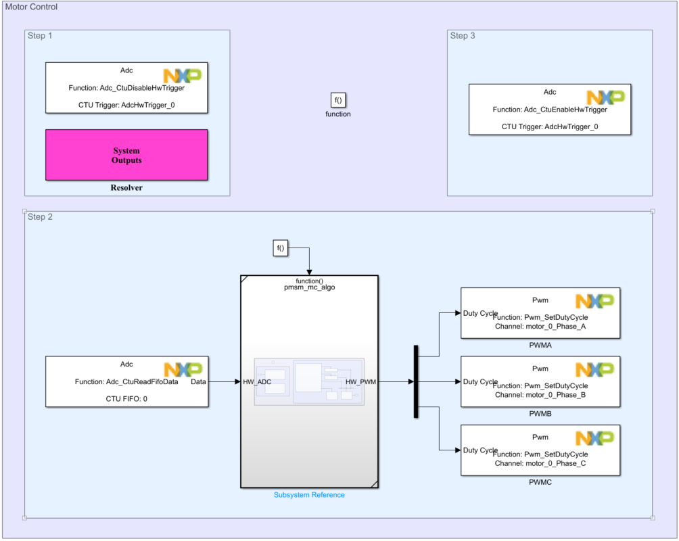Image resolution: width=679 pixels, height=541 pixels.
Task: Select the pink System Outputs Resolver block
Action: [126, 154]
